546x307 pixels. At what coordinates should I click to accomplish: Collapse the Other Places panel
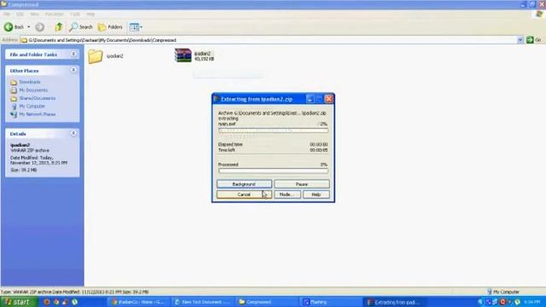point(73,70)
